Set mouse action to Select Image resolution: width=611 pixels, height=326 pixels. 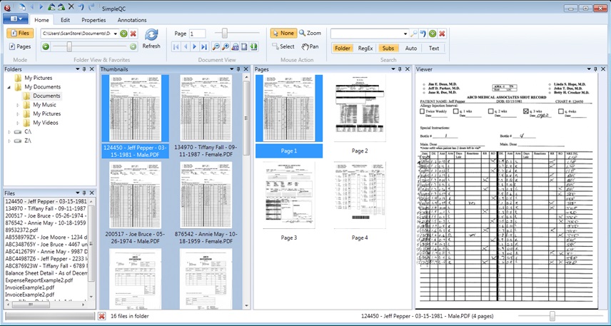tap(283, 46)
